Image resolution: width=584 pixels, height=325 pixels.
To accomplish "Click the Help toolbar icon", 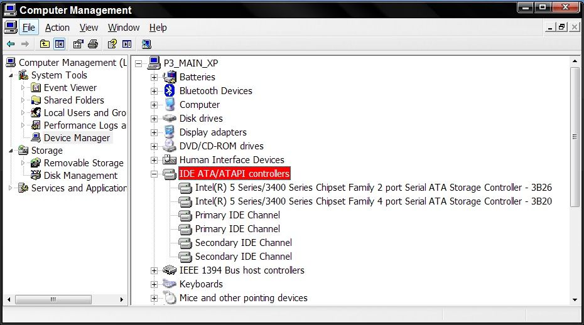I will click(112, 45).
